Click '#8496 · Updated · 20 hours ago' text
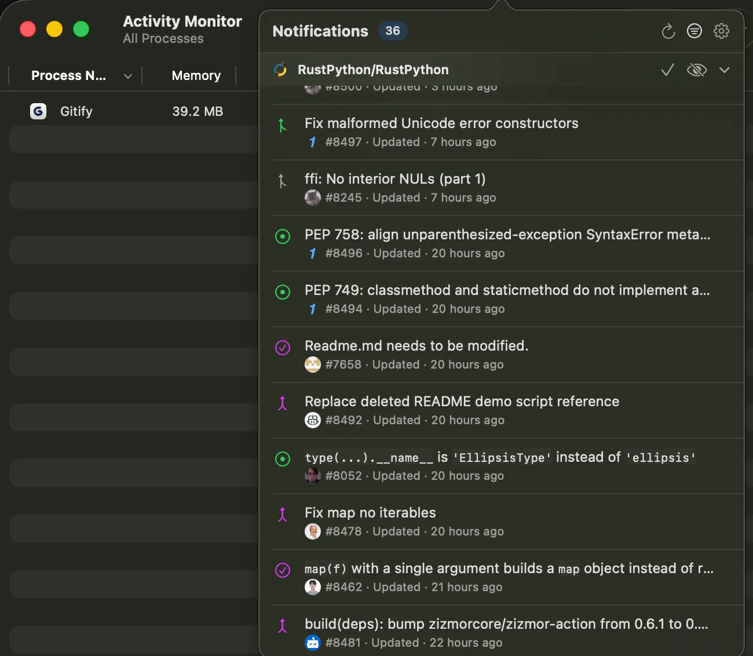The image size is (753, 656). point(415,253)
